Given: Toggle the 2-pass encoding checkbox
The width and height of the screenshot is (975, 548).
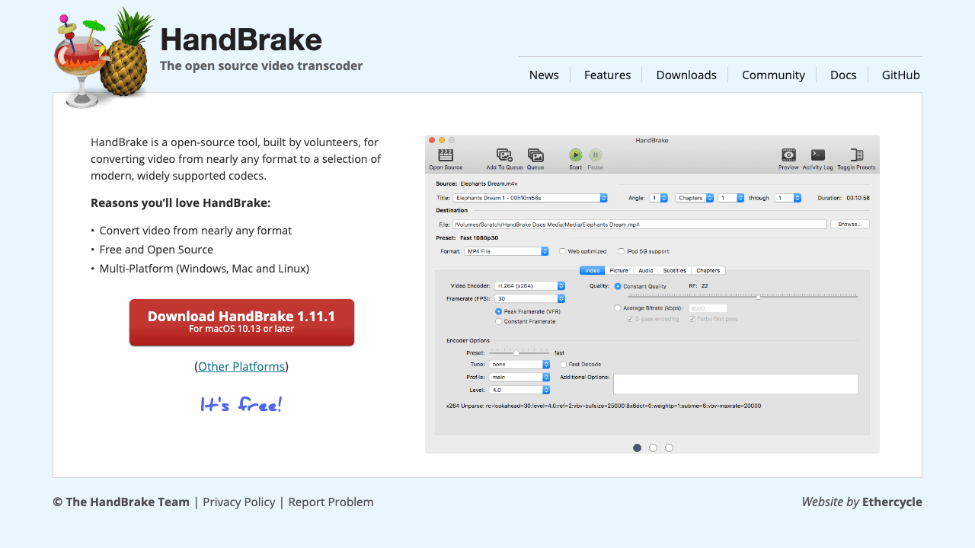Looking at the screenshot, I should click(630, 319).
